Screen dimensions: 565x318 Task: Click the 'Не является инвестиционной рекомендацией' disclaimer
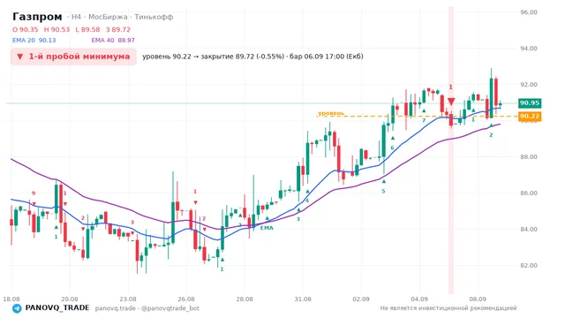(448, 308)
